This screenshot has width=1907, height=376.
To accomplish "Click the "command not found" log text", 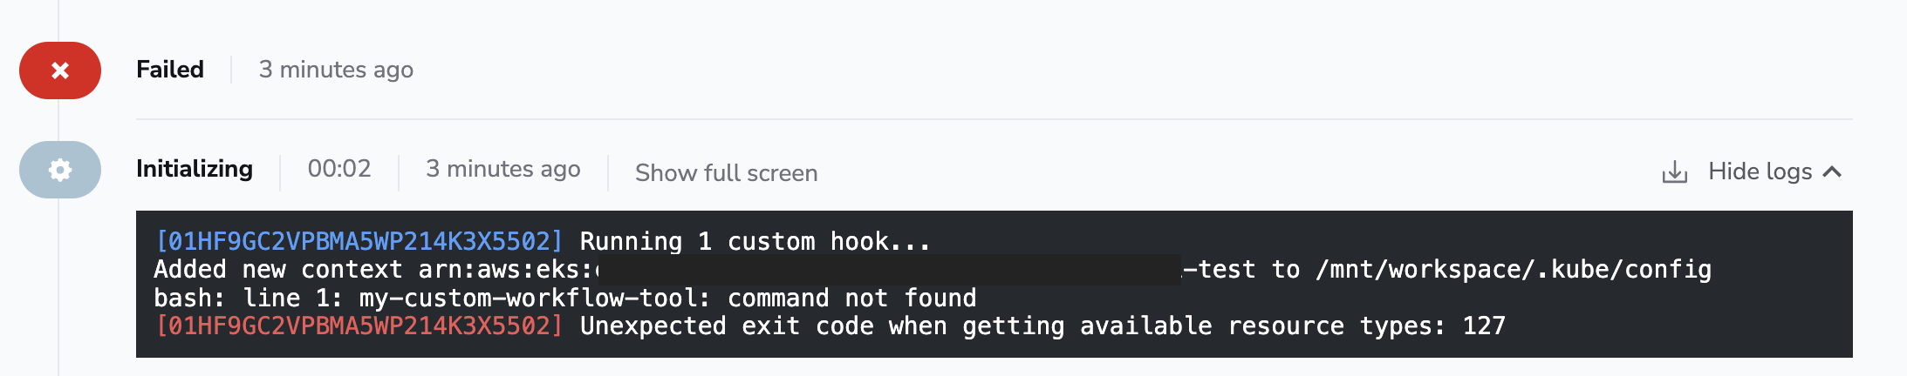I will coord(851,298).
